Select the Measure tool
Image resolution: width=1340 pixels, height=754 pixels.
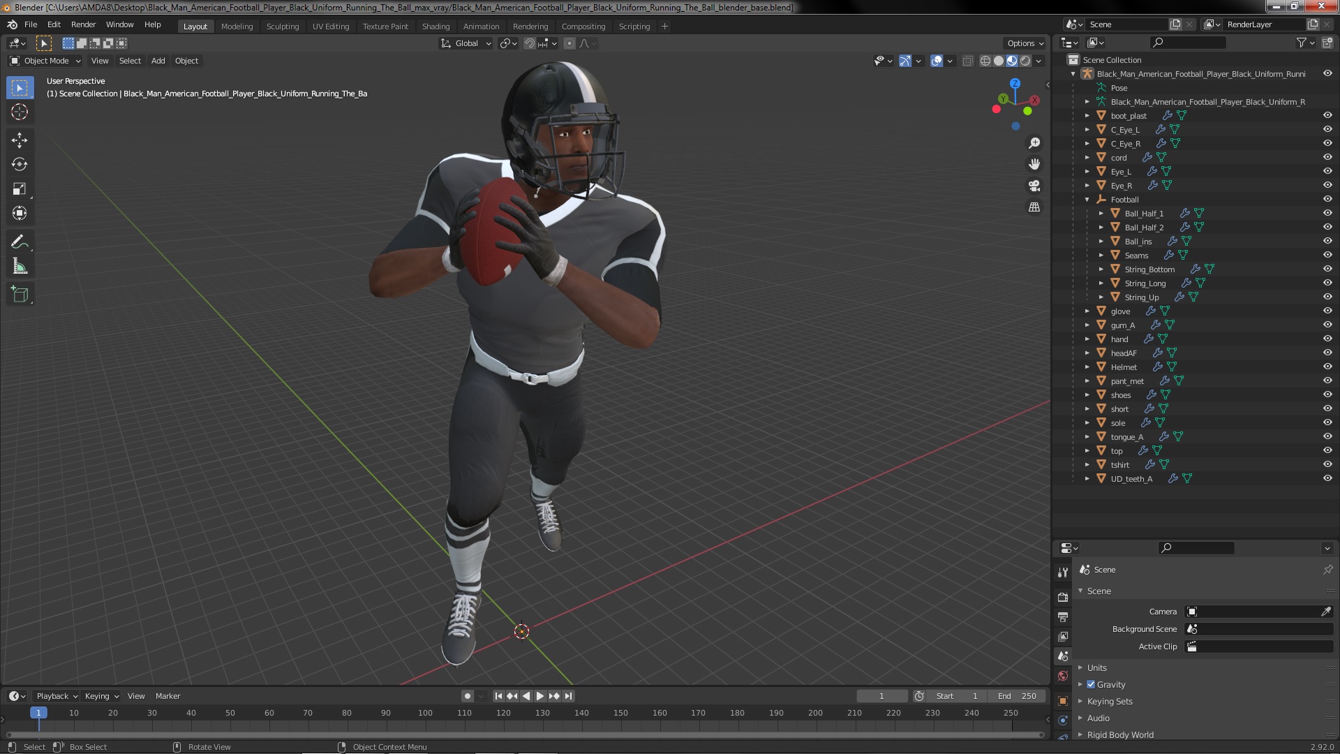coord(20,266)
